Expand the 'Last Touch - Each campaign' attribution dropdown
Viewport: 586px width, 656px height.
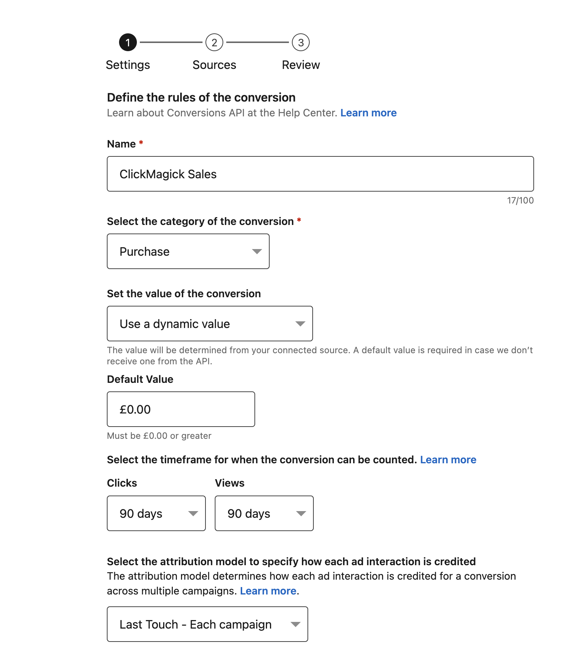[207, 624]
